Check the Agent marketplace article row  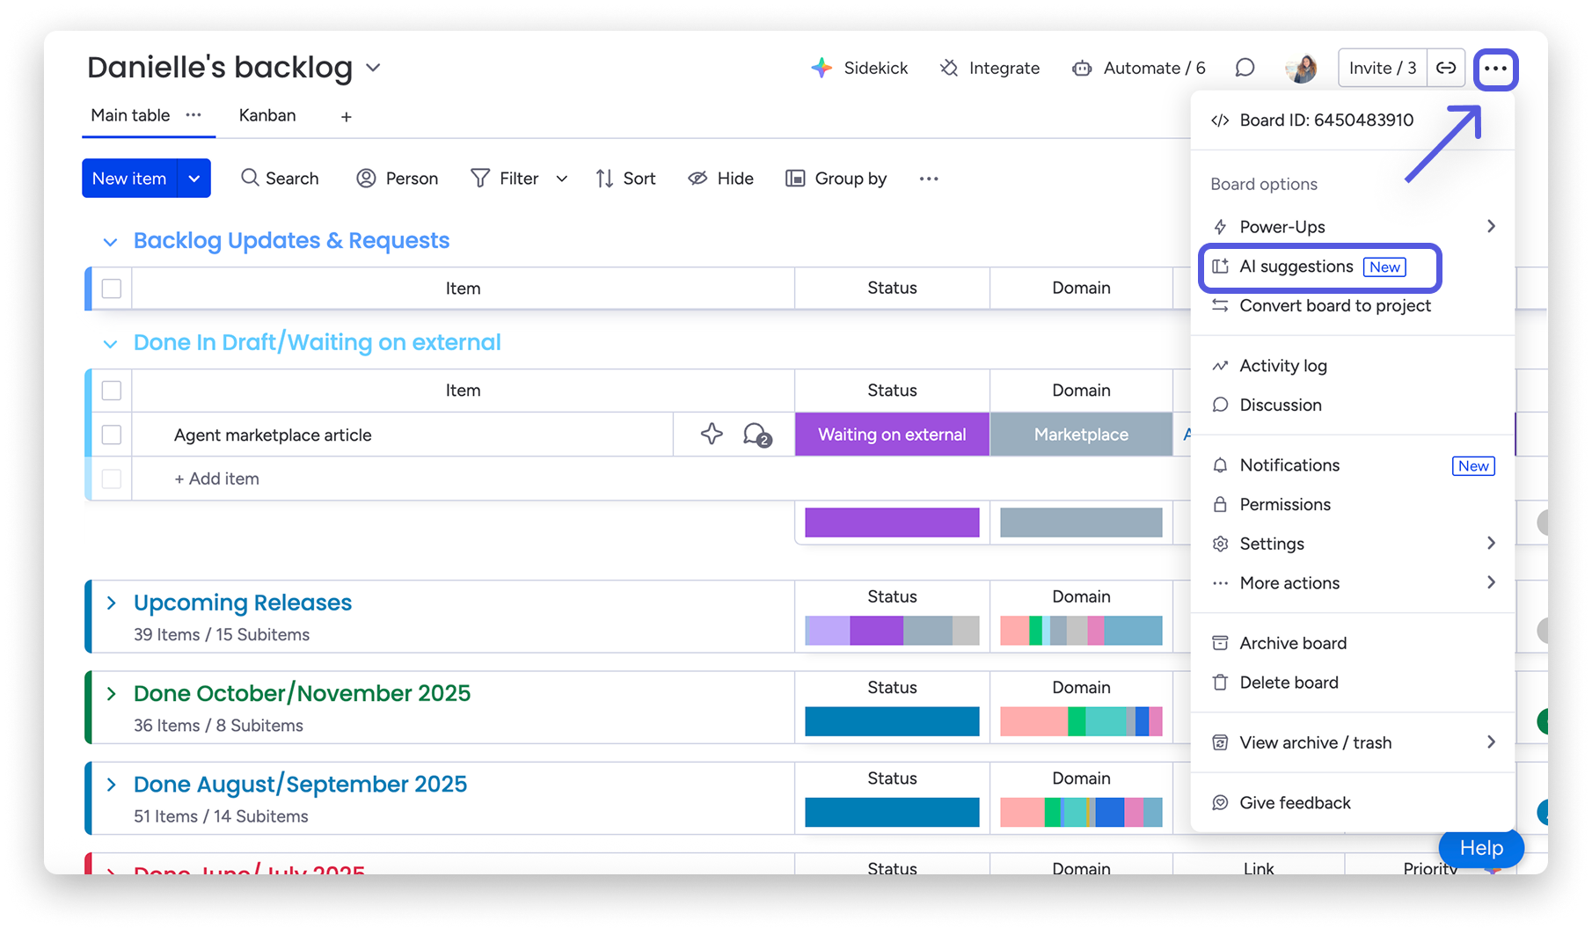pyautogui.click(x=112, y=435)
